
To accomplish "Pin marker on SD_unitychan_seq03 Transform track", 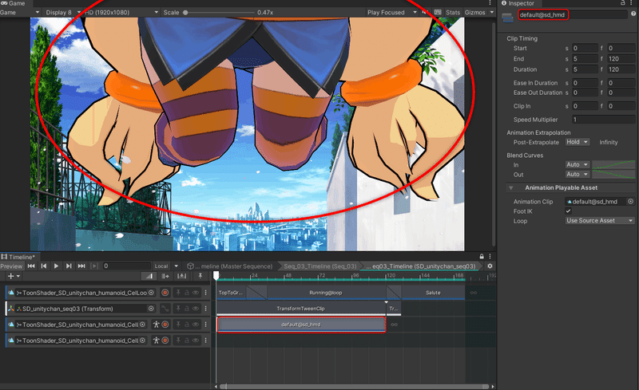I will (178, 309).
